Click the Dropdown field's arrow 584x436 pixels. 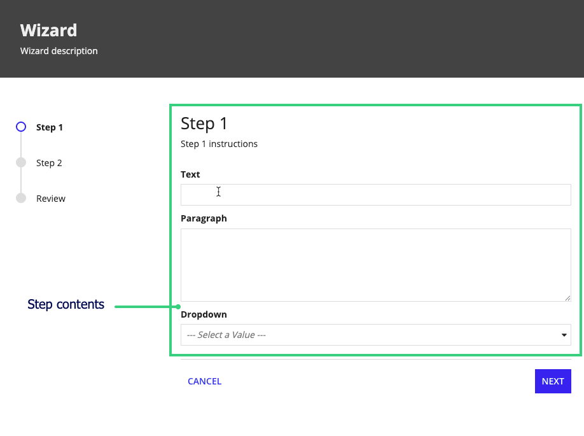point(564,335)
